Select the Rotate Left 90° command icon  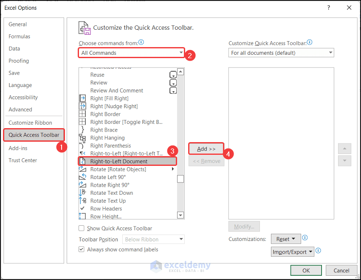tap(83, 177)
